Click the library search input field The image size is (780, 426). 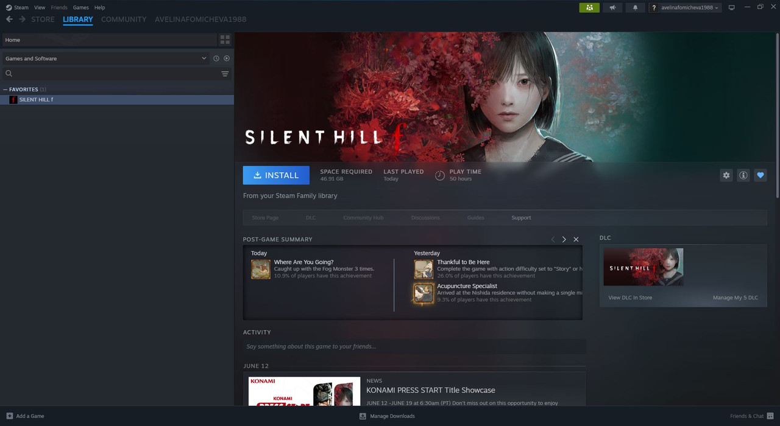coord(116,74)
